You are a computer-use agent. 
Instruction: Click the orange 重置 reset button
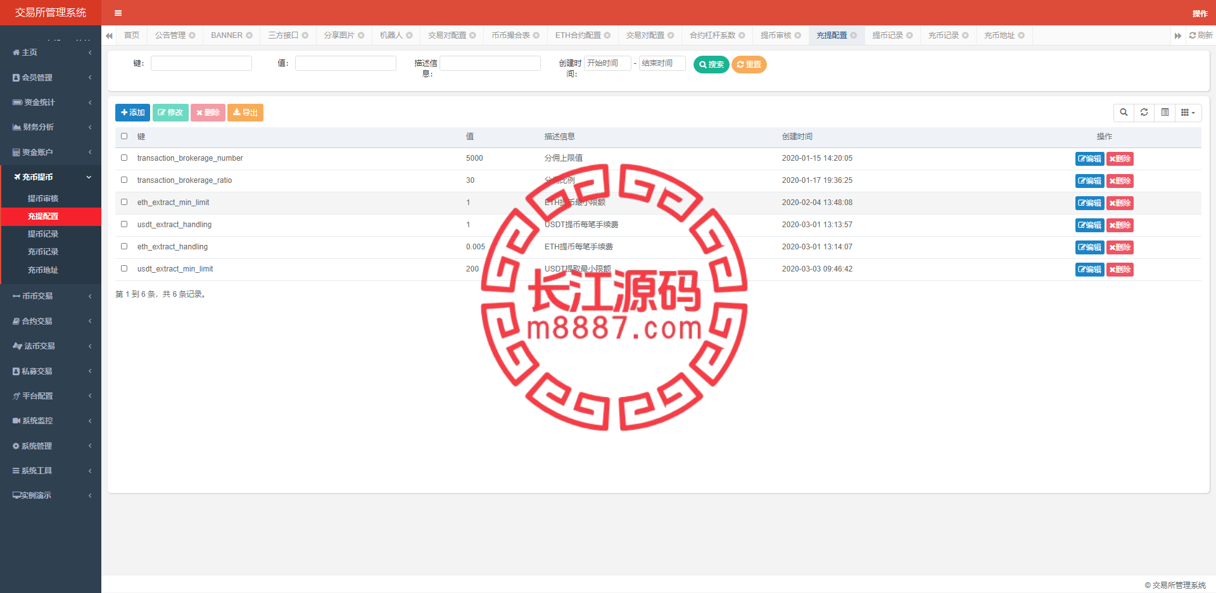[x=749, y=65]
